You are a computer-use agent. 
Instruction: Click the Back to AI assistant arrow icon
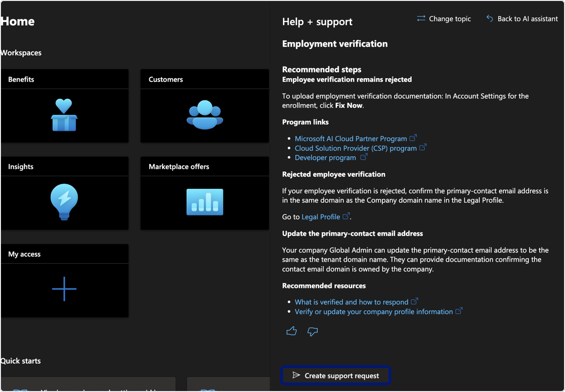click(x=490, y=18)
